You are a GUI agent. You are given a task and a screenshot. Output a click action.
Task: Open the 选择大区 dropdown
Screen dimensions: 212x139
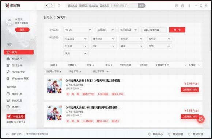106,30
